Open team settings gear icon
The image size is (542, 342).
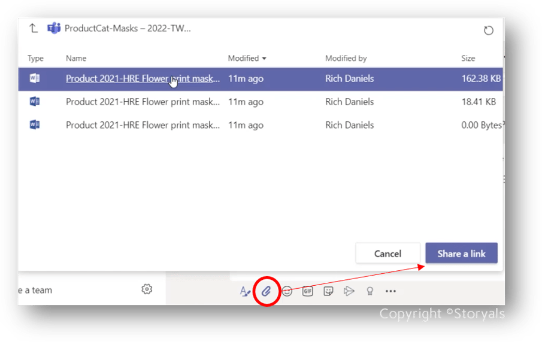[x=147, y=289]
